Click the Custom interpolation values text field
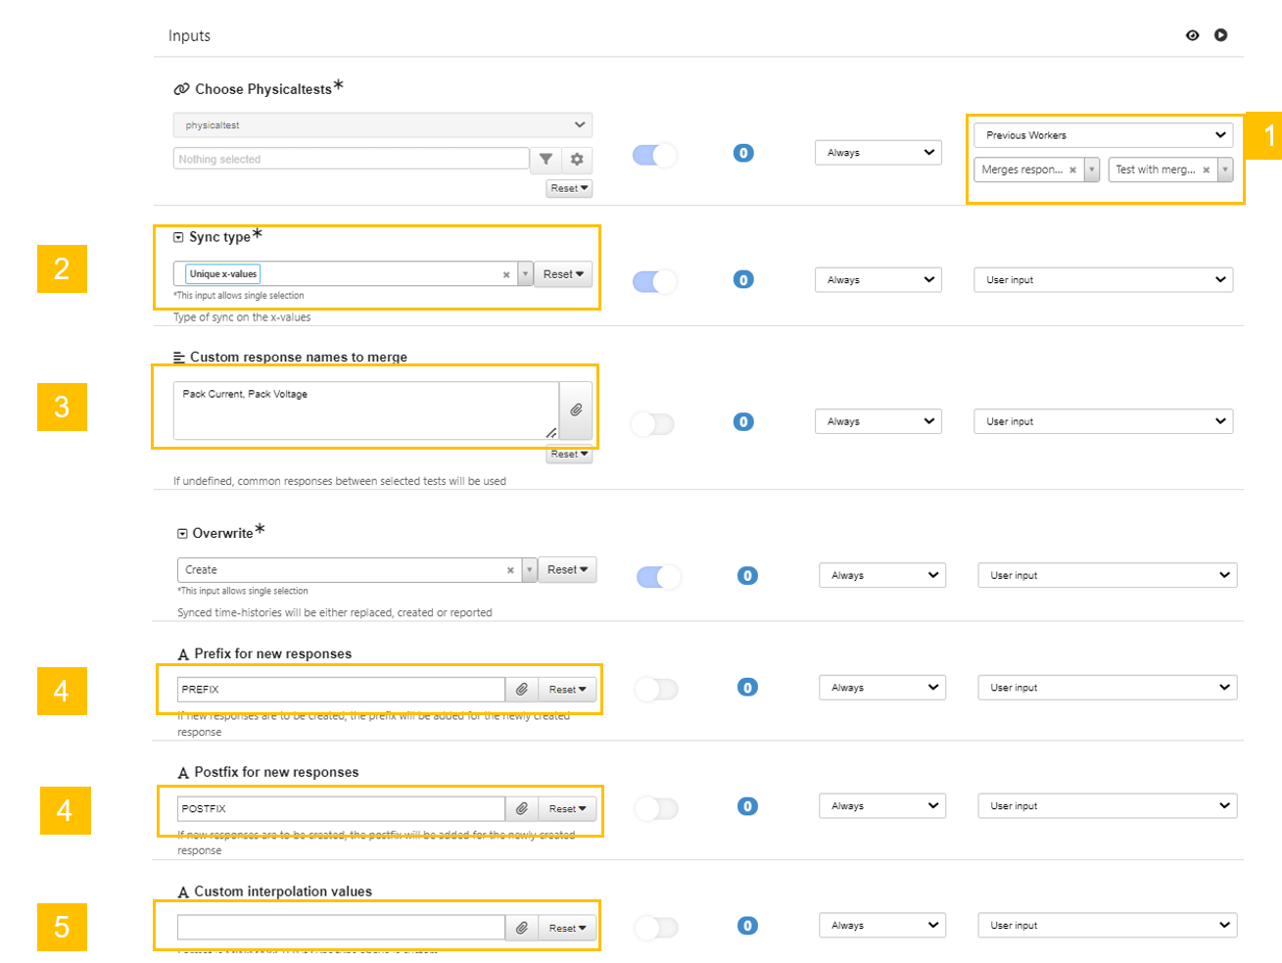This screenshot has width=1282, height=963. pos(341,928)
